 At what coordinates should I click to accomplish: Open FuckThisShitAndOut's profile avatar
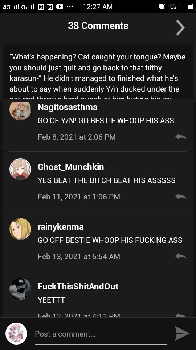coord(20,289)
